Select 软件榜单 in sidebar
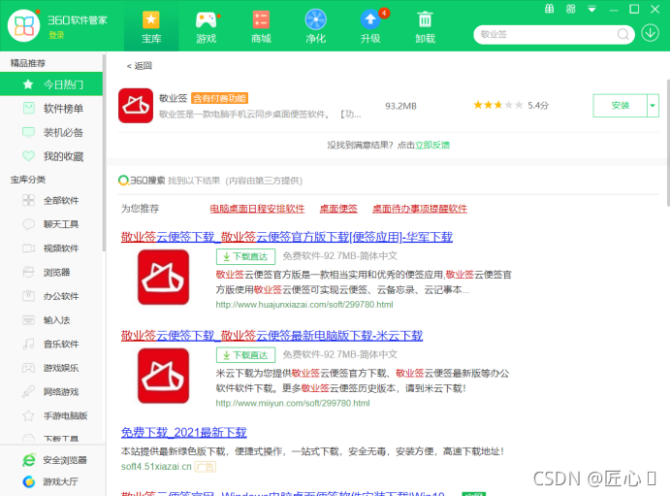This screenshot has width=671, height=496. click(51, 109)
